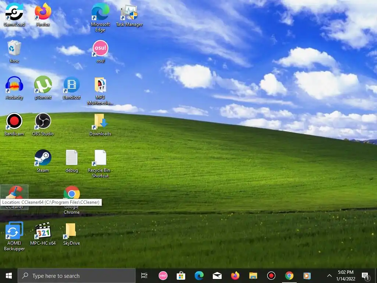Open Firefox from the taskbar
The width and height of the screenshot is (377, 283).
pyautogui.click(x=235, y=276)
